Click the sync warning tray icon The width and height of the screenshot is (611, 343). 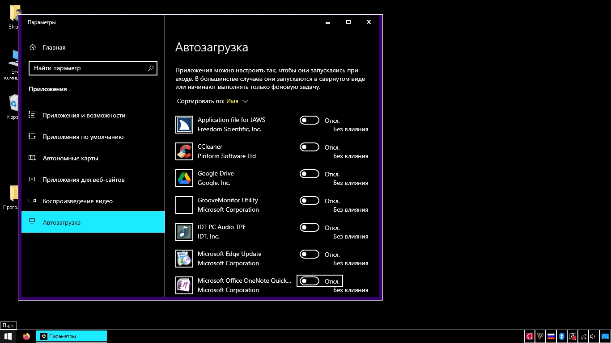[573, 336]
